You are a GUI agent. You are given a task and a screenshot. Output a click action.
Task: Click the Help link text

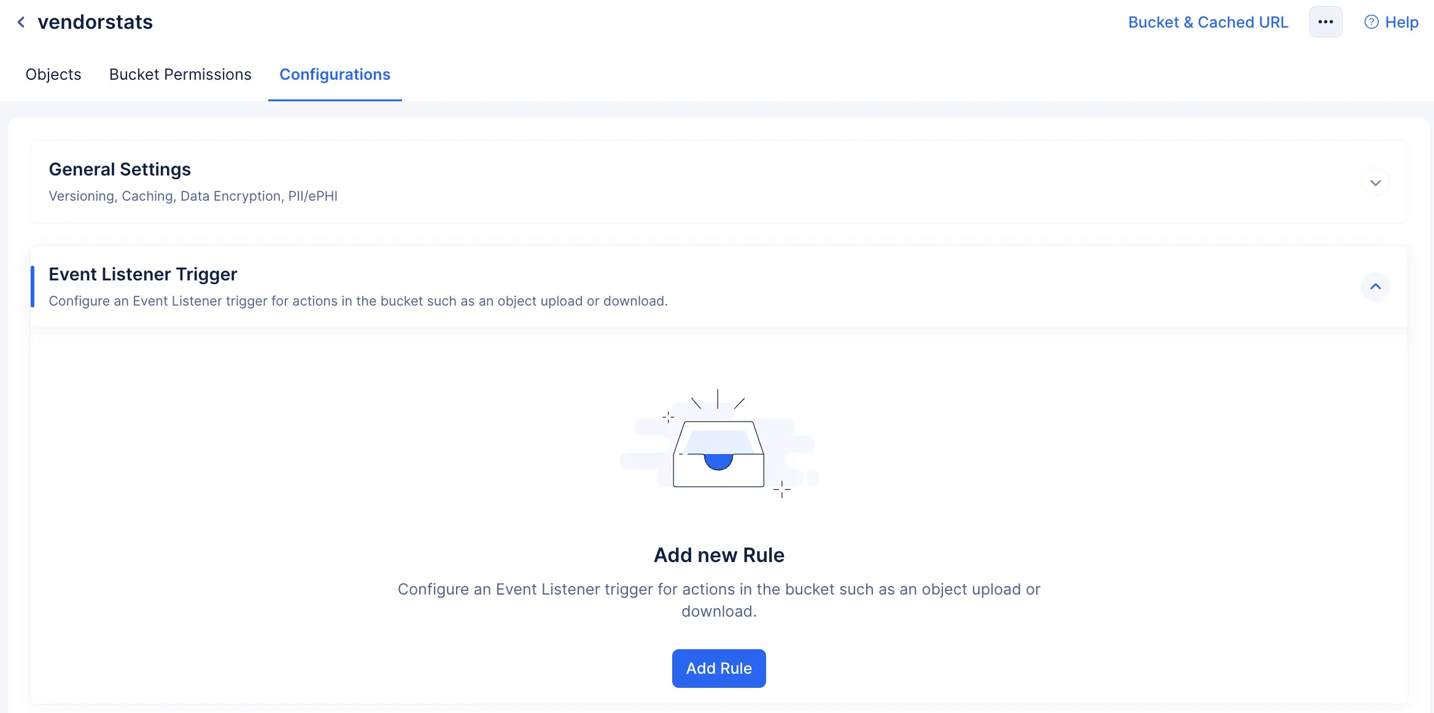point(1401,22)
